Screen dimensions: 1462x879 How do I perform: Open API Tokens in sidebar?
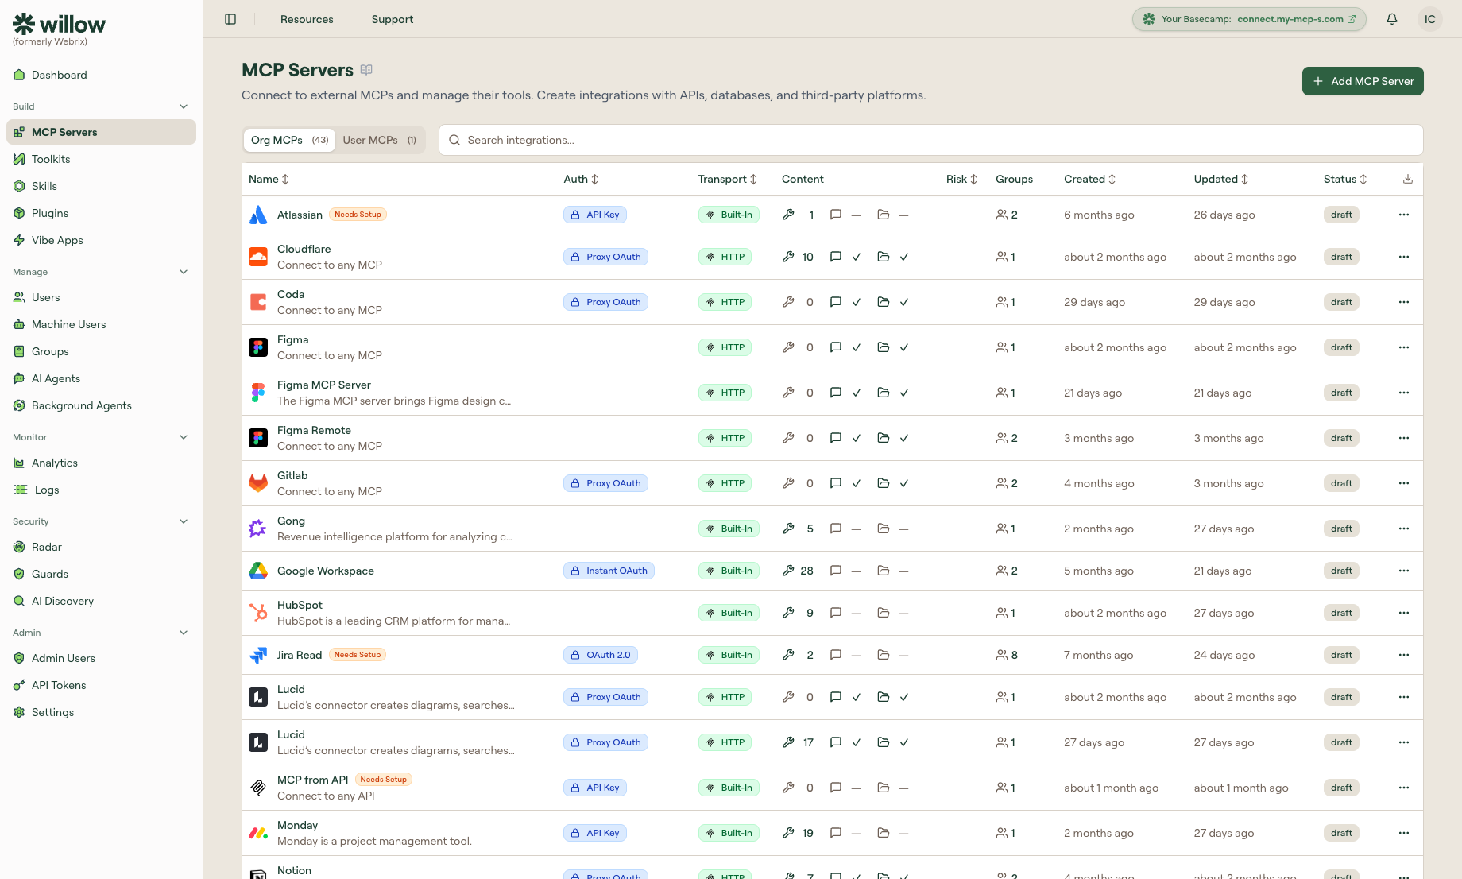[x=101, y=685]
